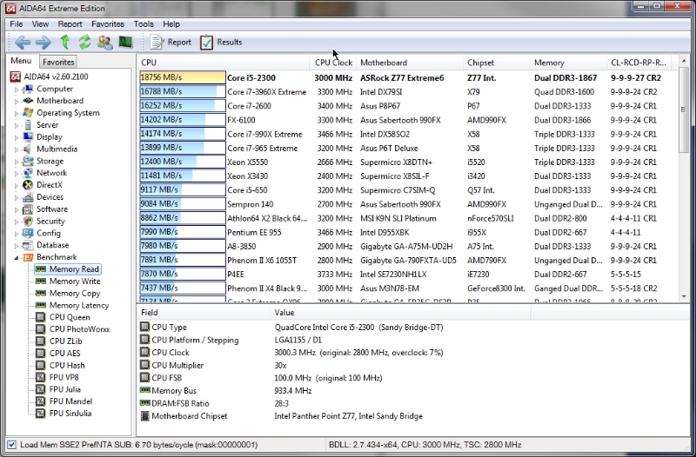Open the CPU Queen benchmark
Viewport: 696px width, 457px height.
pos(69,317)
